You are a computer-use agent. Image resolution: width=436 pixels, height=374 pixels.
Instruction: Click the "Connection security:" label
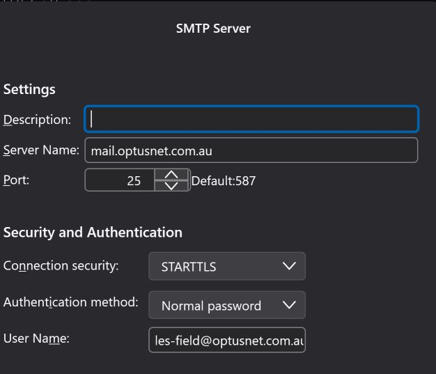click(61, 265)
